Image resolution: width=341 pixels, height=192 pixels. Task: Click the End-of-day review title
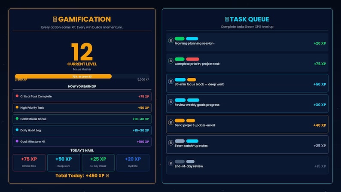click(x=189, y=166)
